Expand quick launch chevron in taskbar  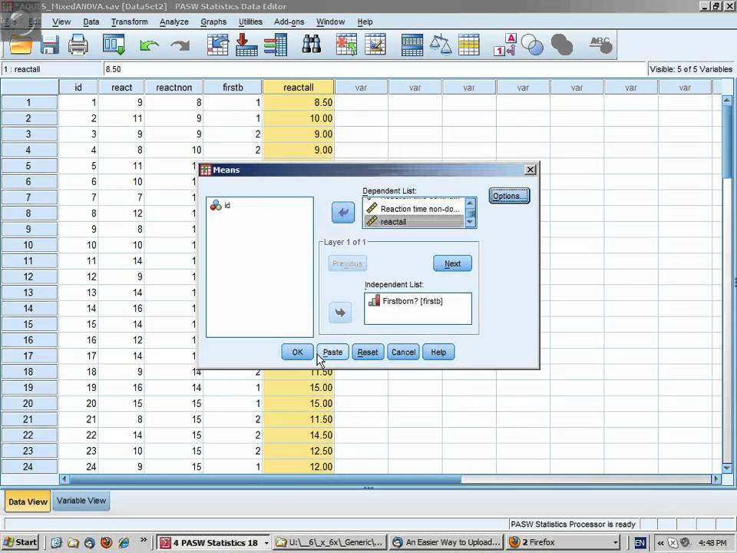point(144,540)
